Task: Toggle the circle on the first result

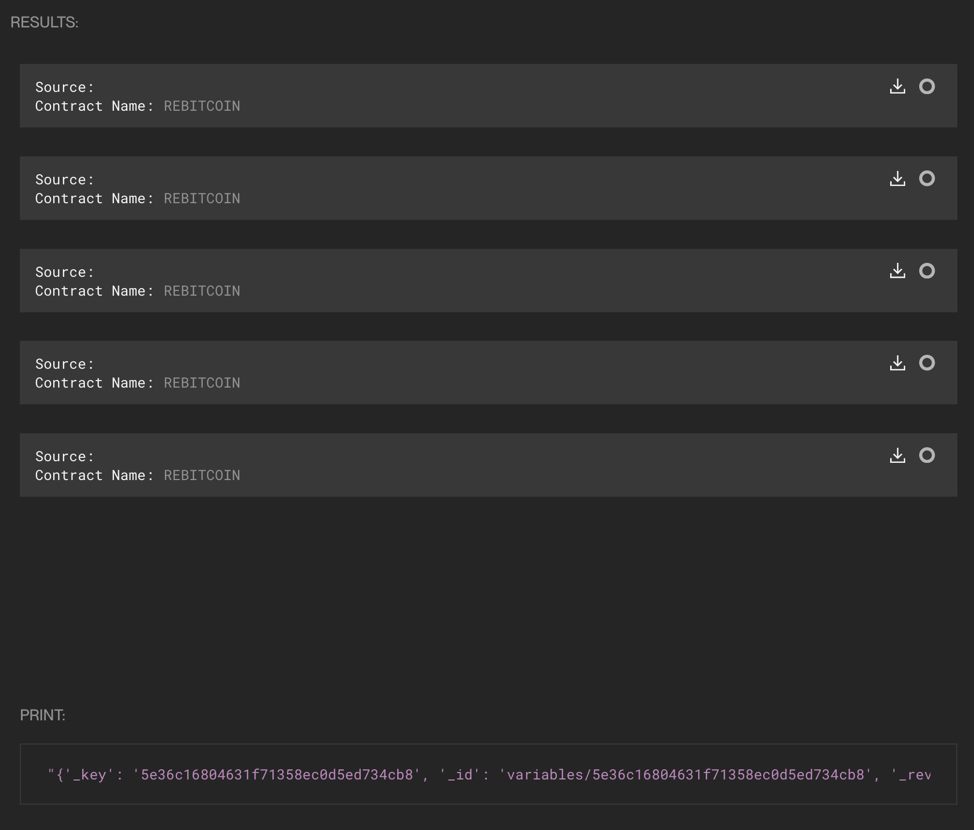Action: pyautogui.click(x=927, y=87)
